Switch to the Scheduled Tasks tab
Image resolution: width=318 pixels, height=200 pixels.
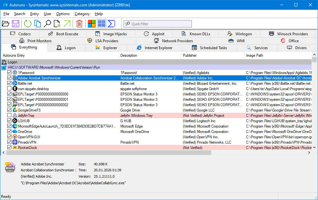click(x=209, y=48)
